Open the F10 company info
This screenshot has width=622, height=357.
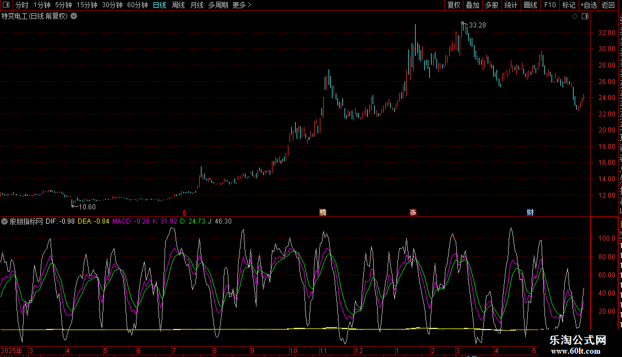(550, 5)
